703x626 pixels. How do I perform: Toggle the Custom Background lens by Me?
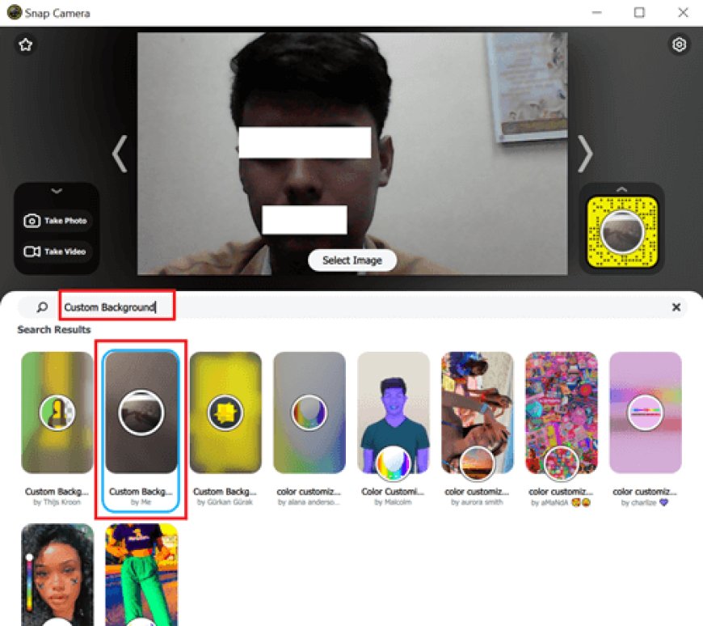point(142,412)
